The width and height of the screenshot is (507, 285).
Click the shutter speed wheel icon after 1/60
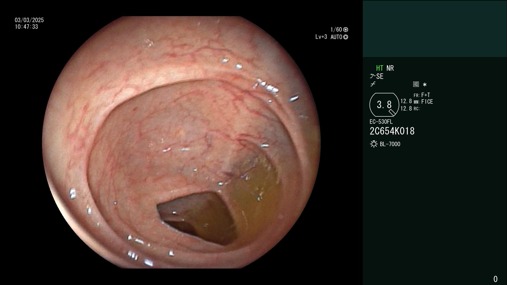(345, 30)
